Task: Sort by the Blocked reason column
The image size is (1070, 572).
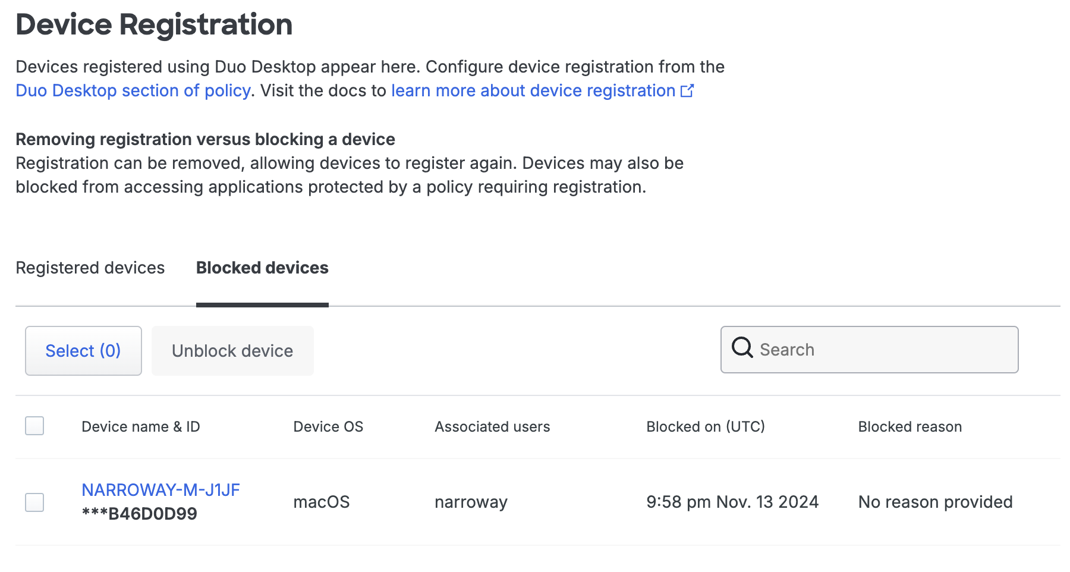Action: [x=909, y=426]
